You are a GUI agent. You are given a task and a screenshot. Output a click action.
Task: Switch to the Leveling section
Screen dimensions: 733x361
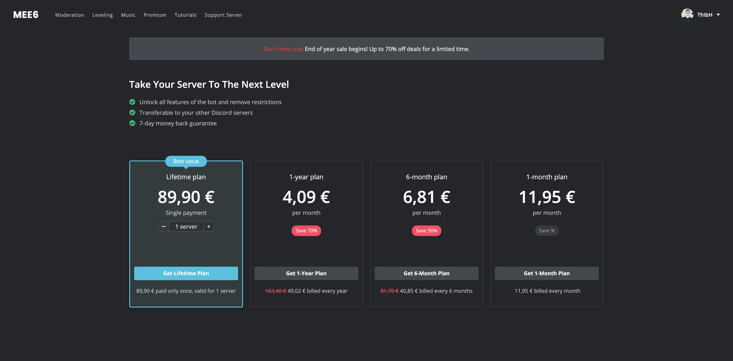pyautogui.click(x=102, y=15)
